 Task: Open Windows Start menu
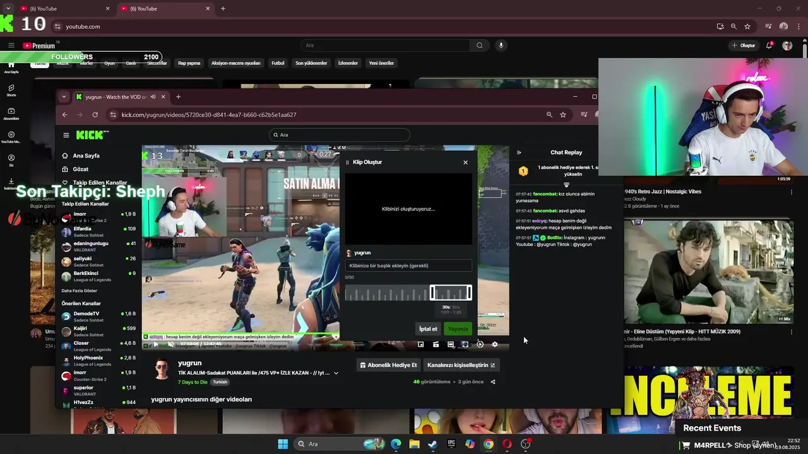283,444
